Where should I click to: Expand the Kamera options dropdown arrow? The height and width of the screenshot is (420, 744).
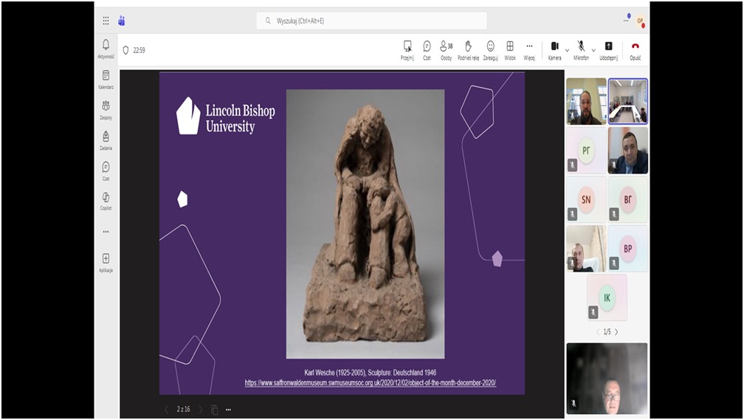567,50
